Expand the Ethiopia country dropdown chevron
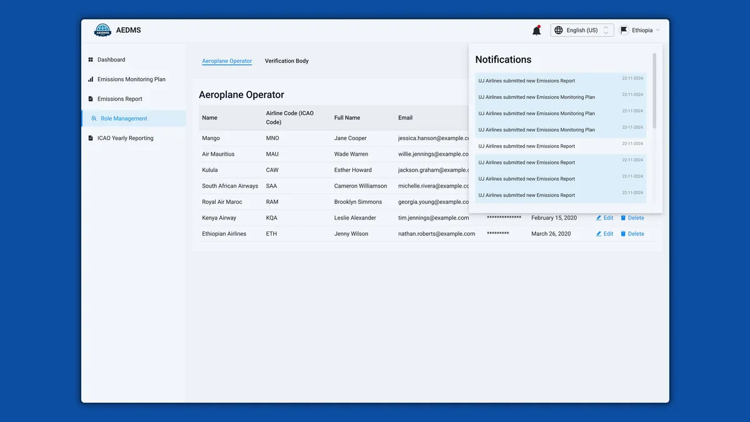 pyautogui.click(x=657, y=30)
